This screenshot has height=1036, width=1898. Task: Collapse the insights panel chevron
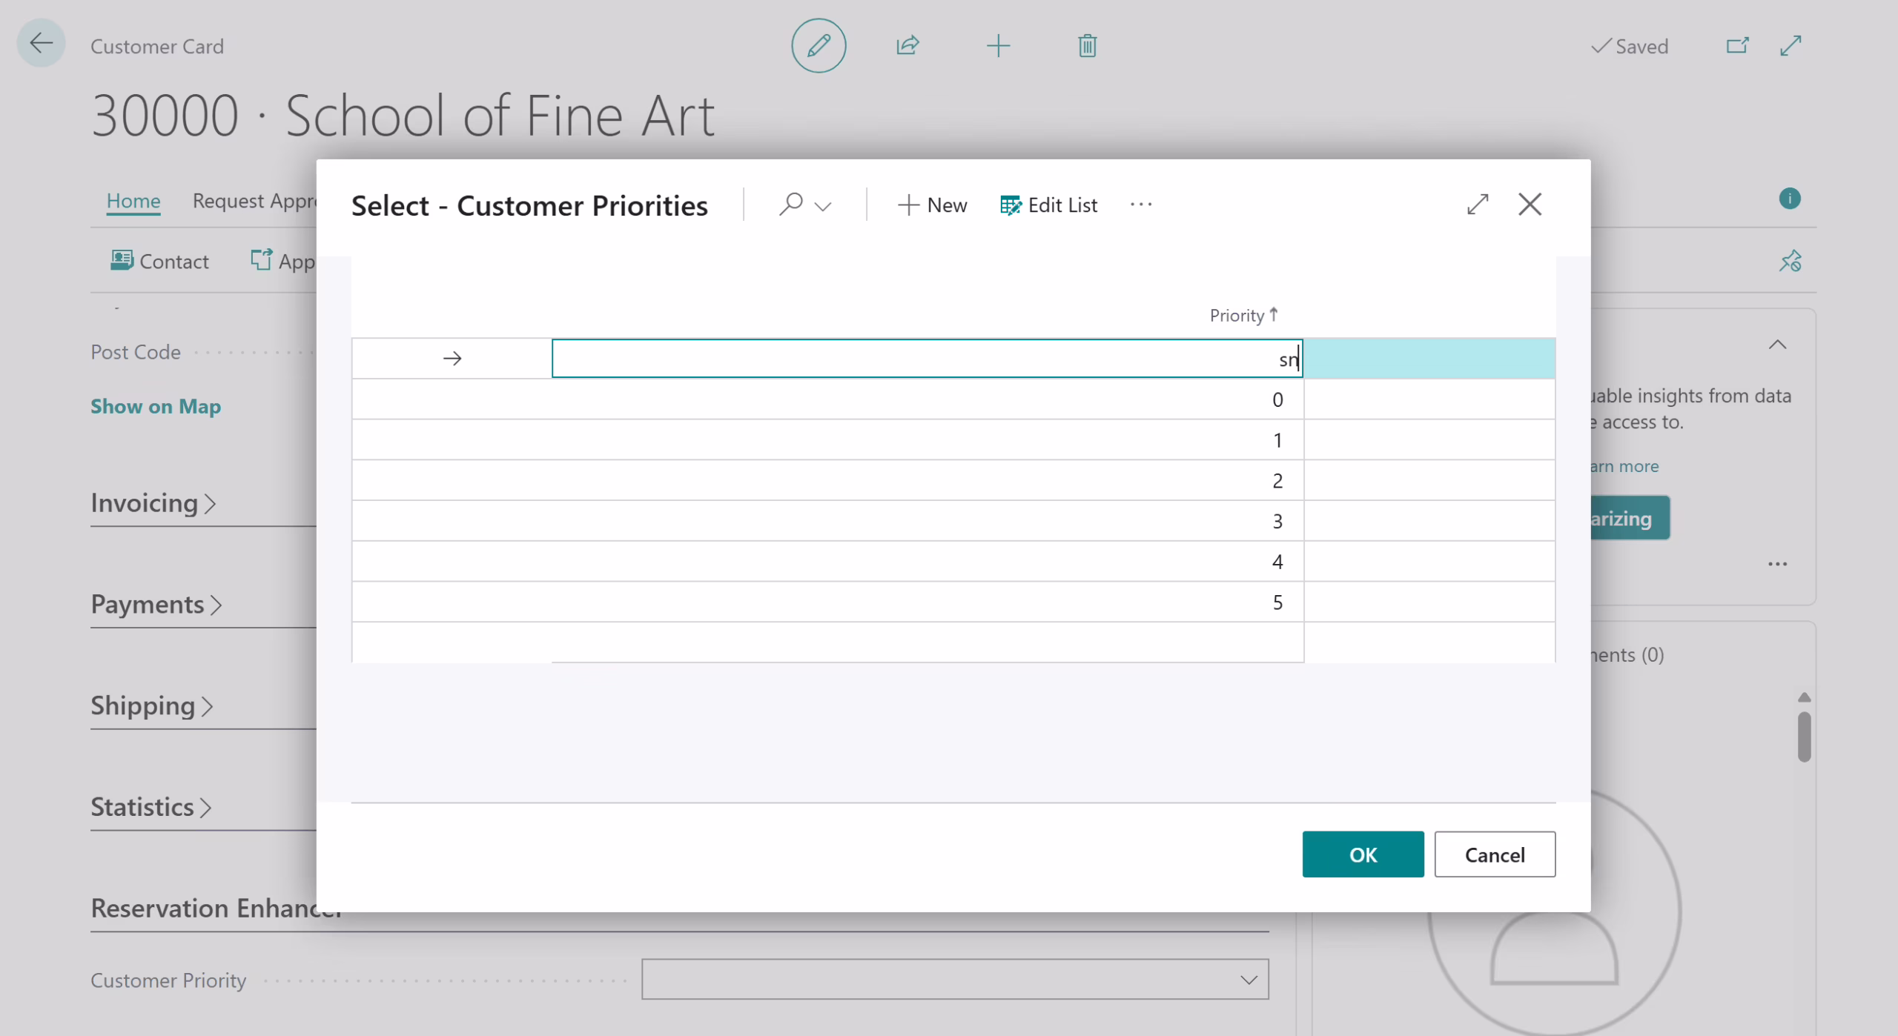click(1777, 345)
